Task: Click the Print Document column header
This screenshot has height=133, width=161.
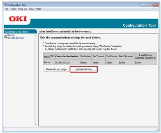Action: pyautogui.click(x=126, y=56)
